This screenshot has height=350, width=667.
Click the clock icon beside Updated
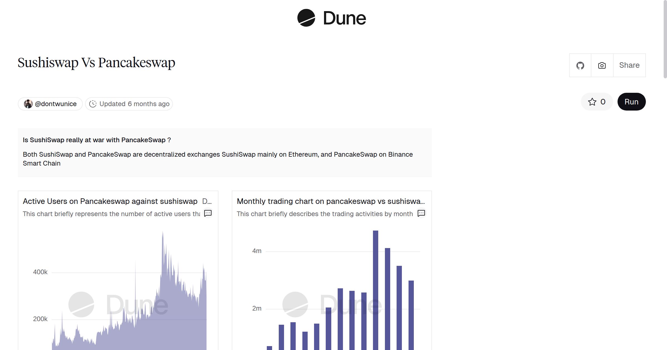coord(93,104)
